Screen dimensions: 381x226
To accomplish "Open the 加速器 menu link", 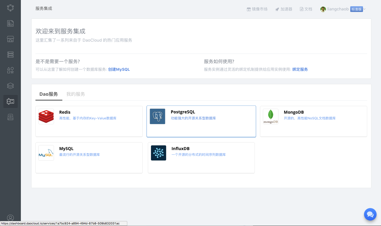I will [286, 9].
